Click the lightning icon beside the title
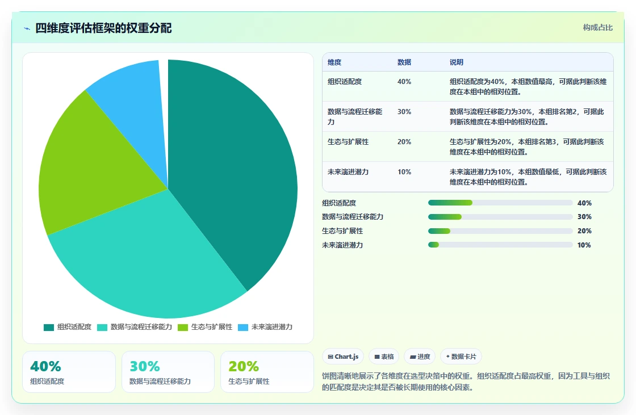The image size is (636, 415). pyautogui.click(x=27, y=28)
